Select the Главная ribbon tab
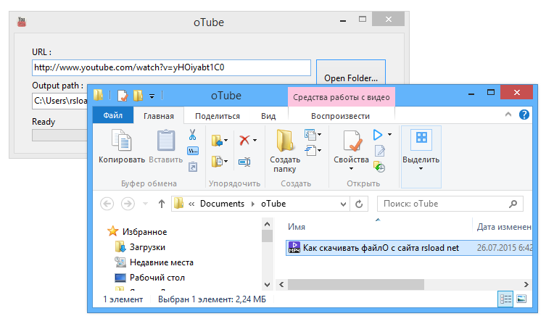This screenshot has width=554, height=332. point(159,116)
